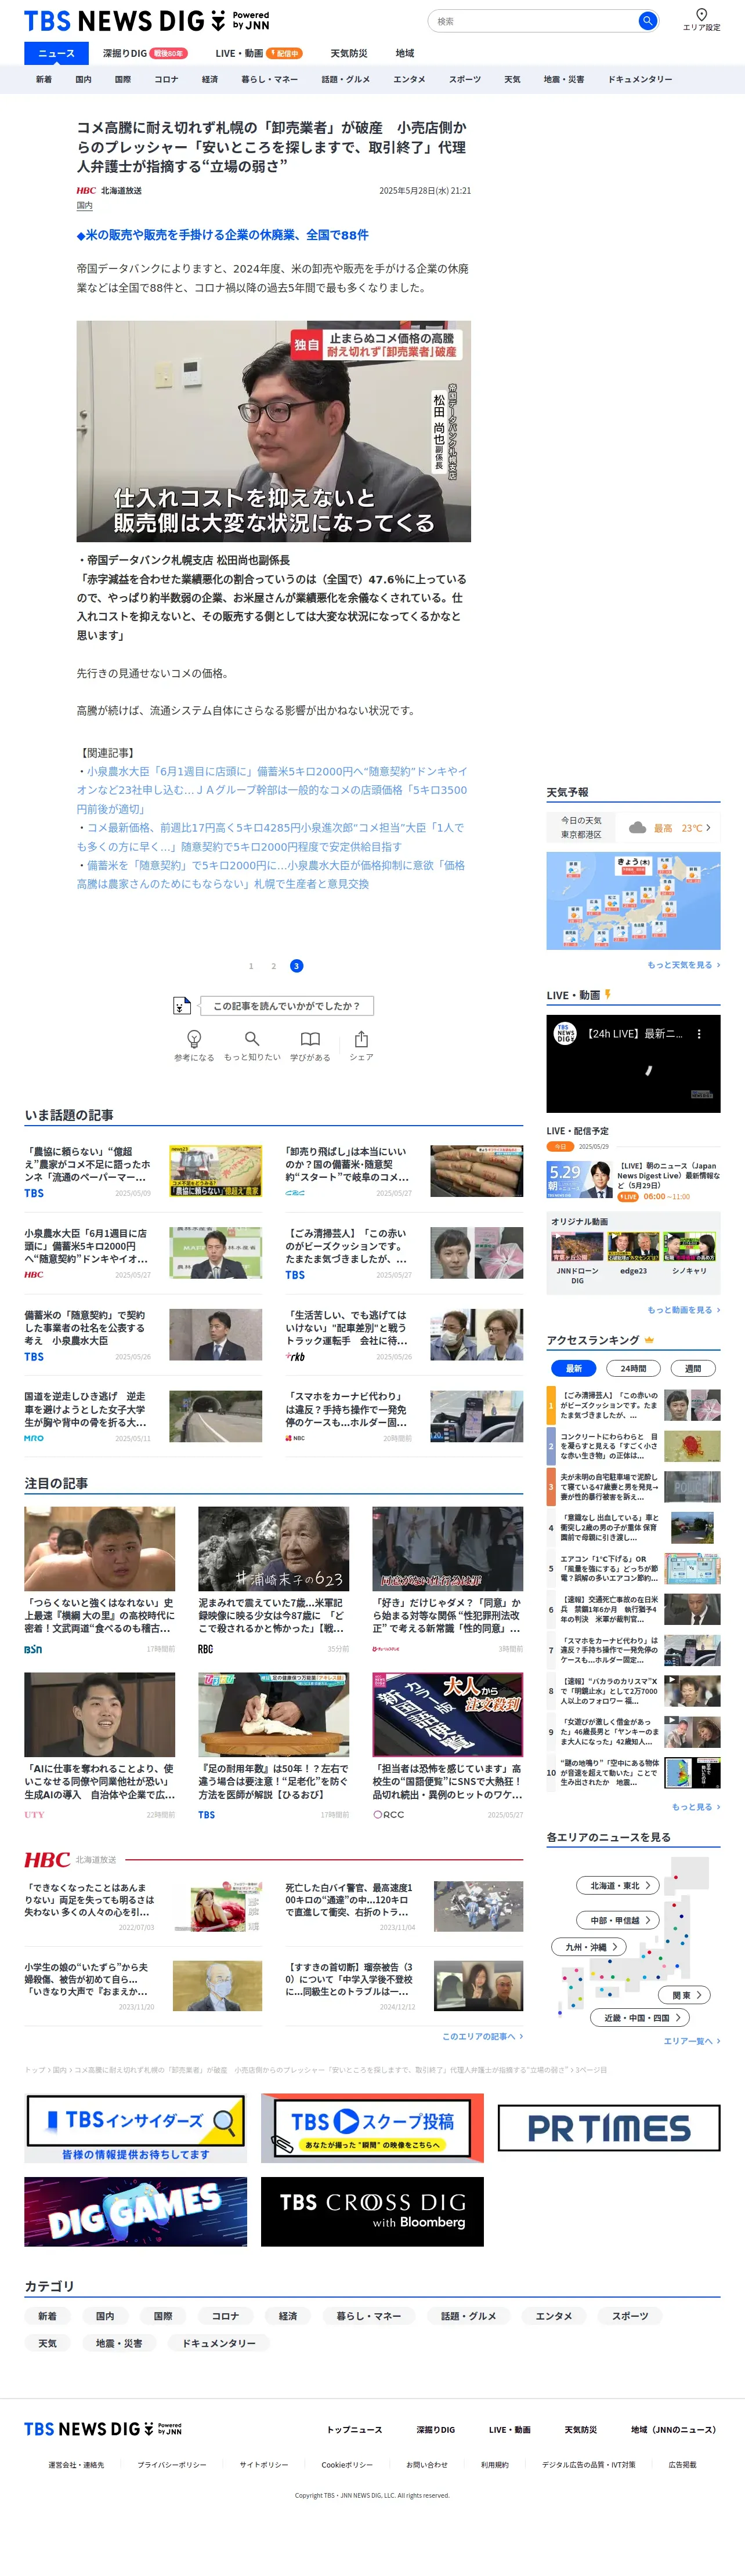This screenshot has height=2576, width=745.
Task: Open the エリア設定 location pin icon
Action: coord(701,14)
